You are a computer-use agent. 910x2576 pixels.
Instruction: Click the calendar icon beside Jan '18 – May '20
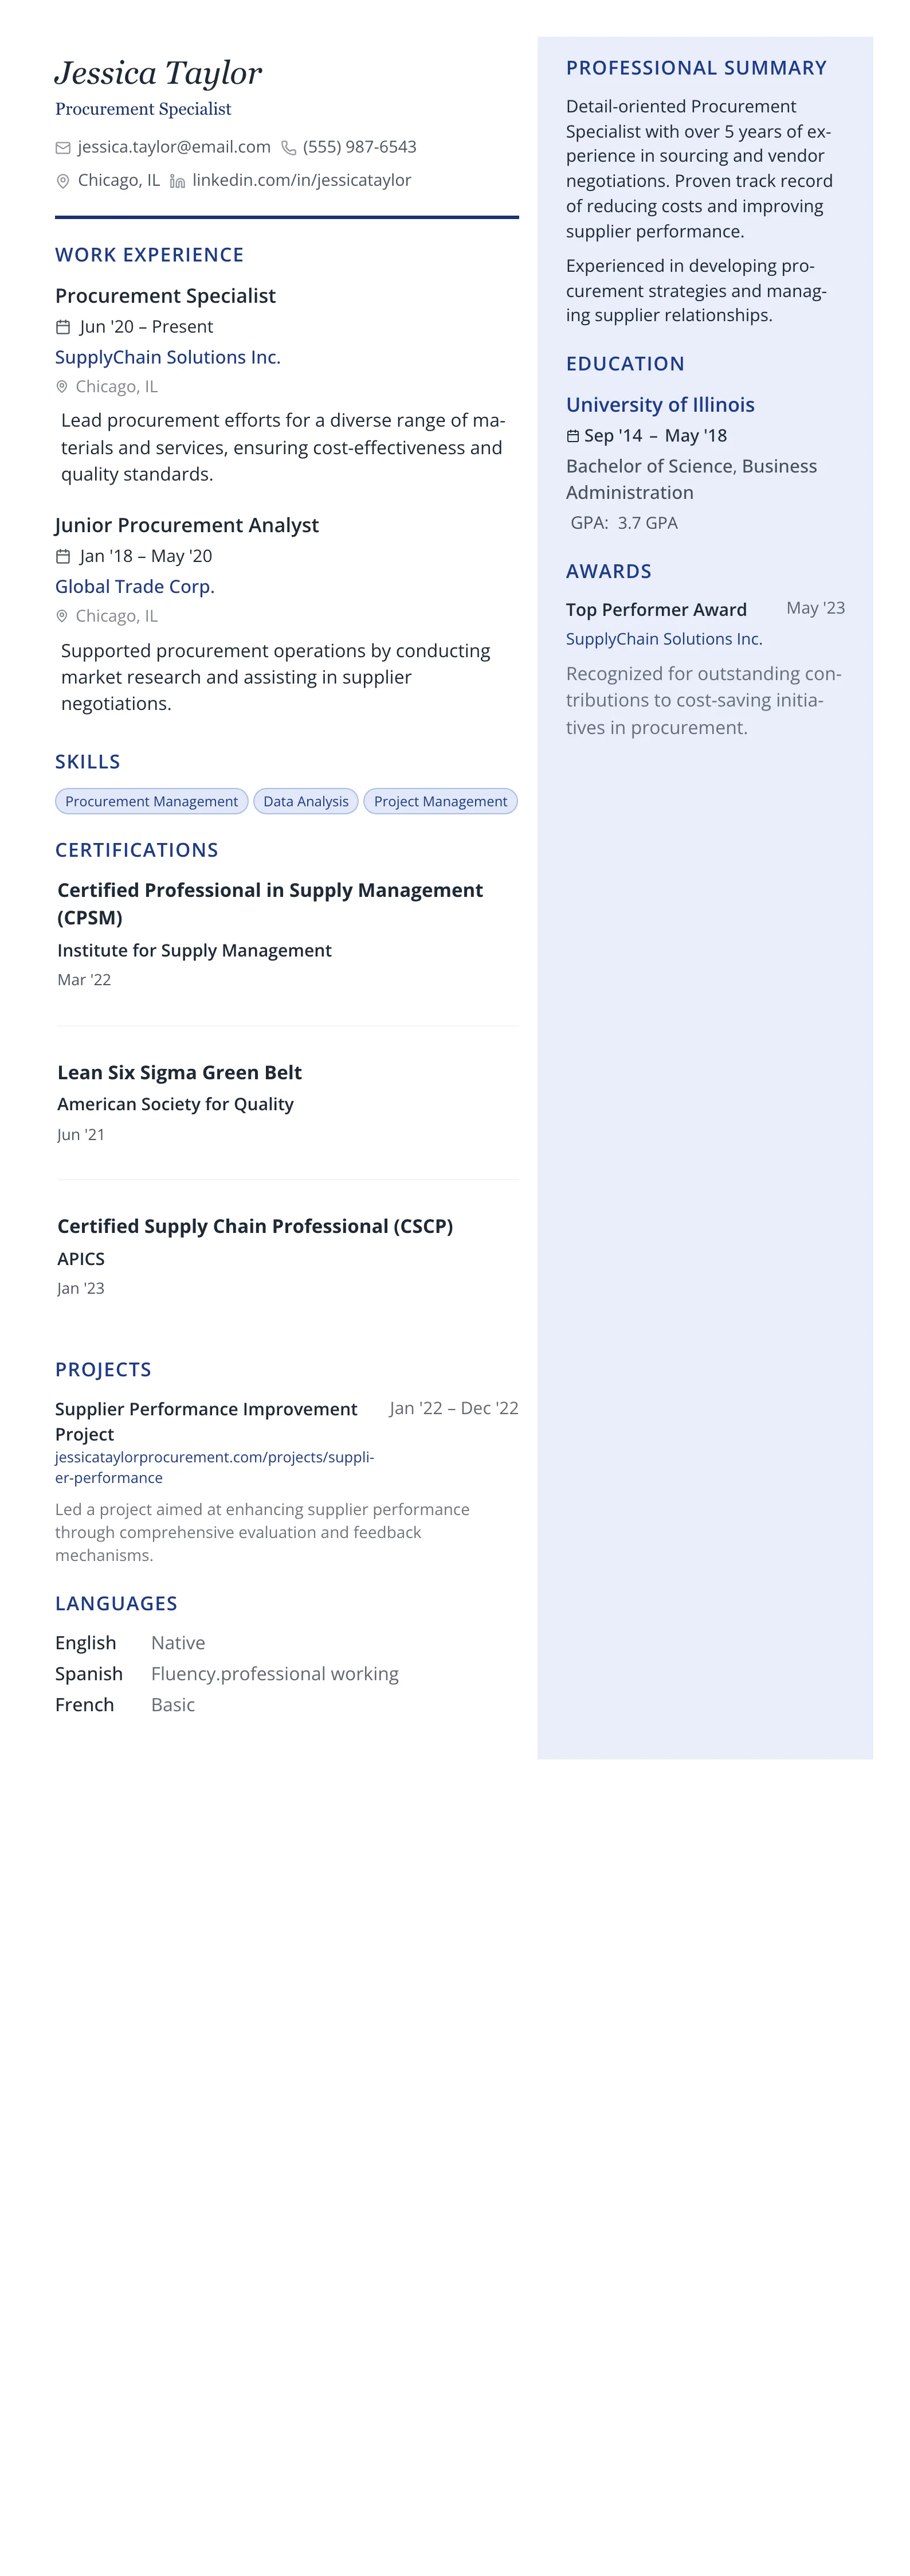click(63, 557)
